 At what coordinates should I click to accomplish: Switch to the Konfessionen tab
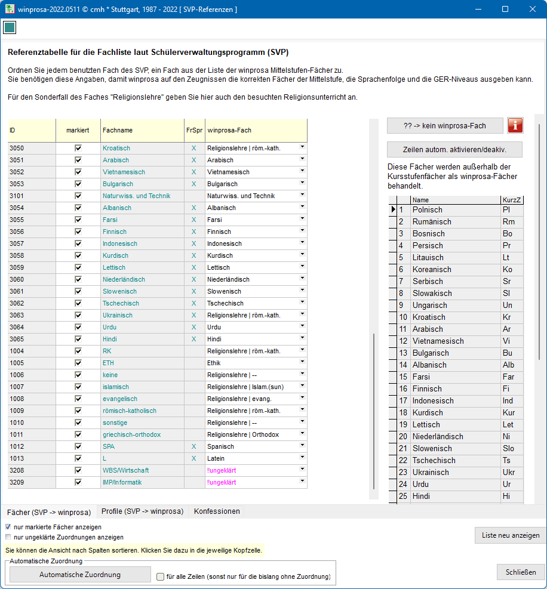[x=217, y=511]
